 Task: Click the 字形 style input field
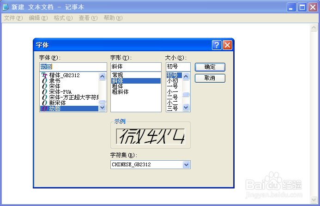tap(136, 67)
